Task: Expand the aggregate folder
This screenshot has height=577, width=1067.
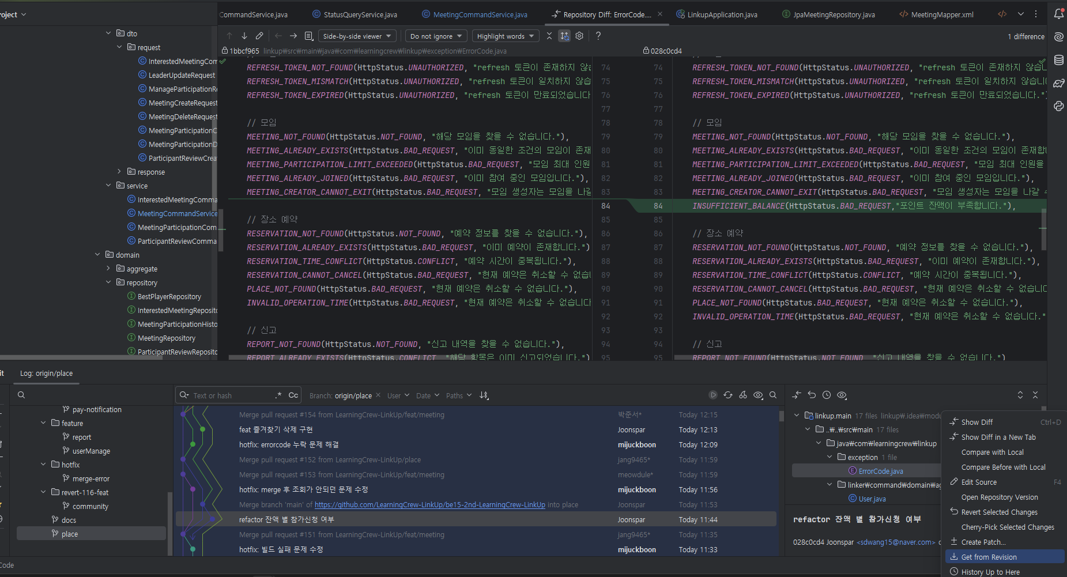Action: 108,269
